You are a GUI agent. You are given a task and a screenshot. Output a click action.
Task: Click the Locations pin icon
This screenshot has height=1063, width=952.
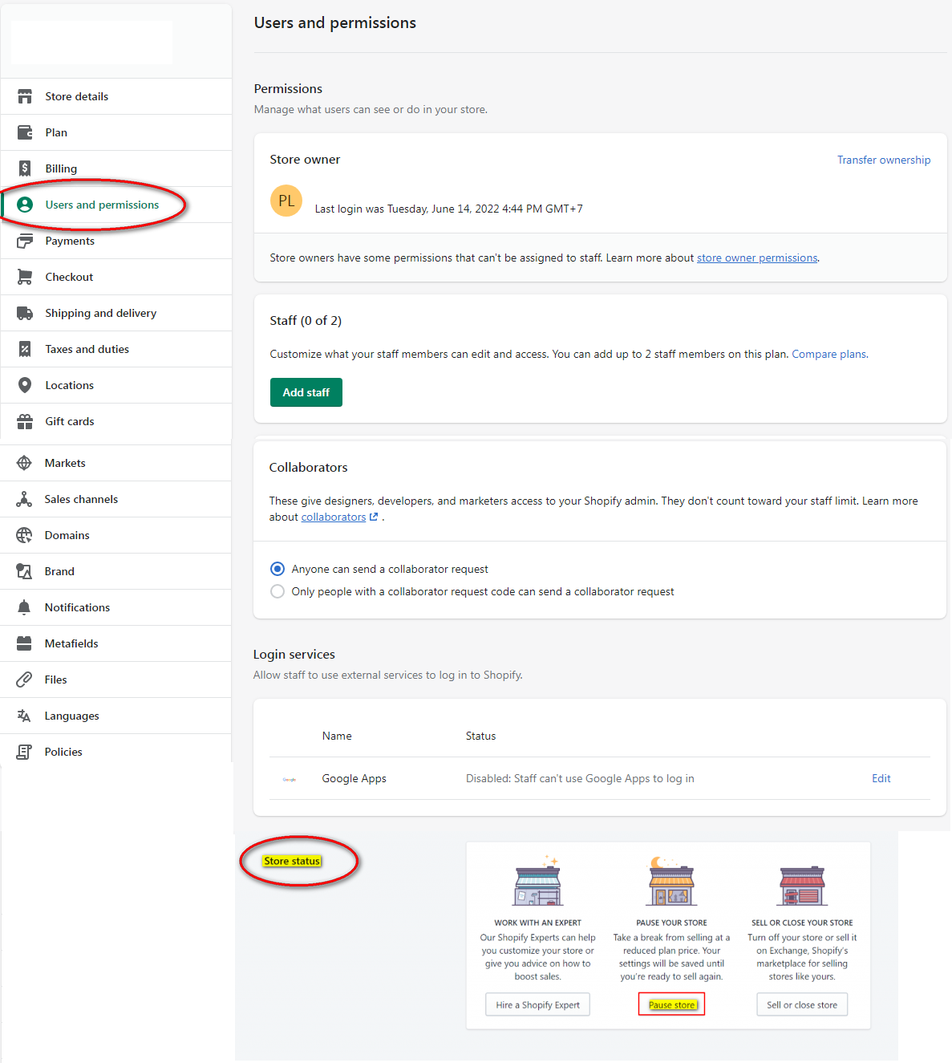[25, 385]
